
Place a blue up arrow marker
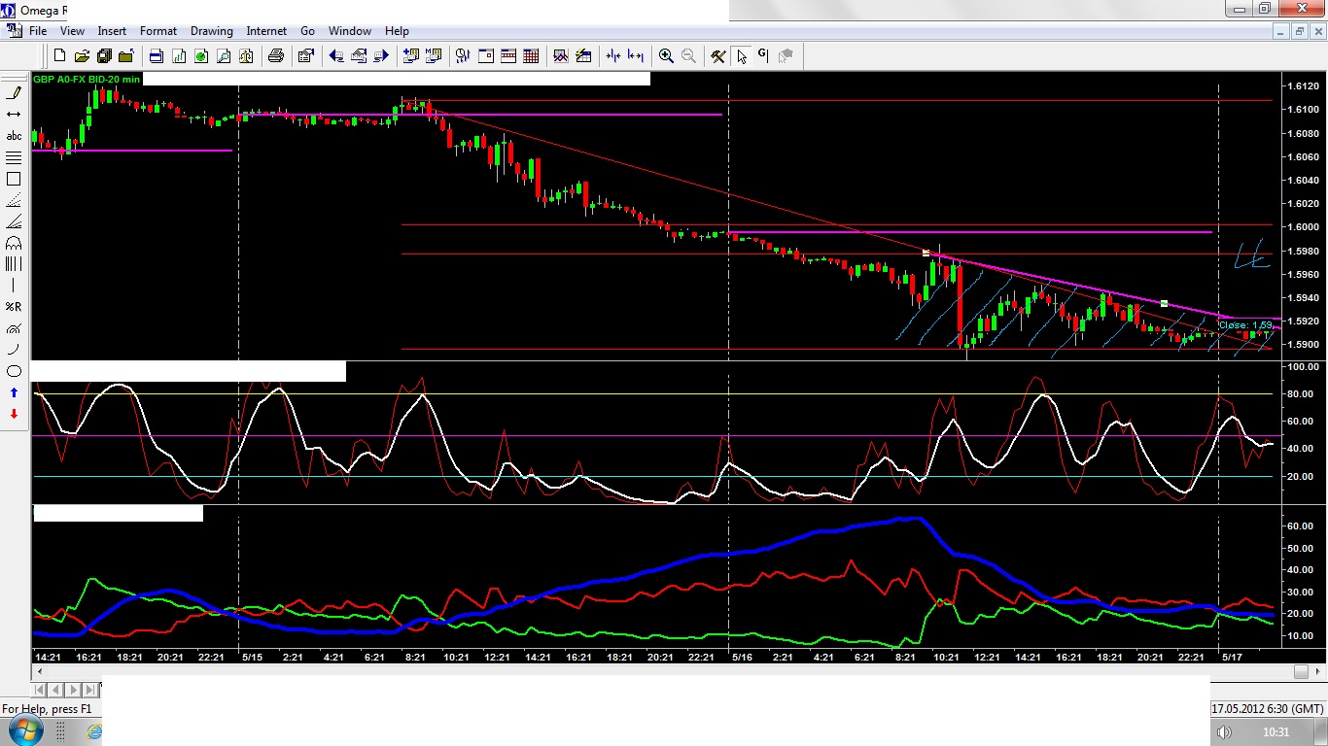click(14, 392)
